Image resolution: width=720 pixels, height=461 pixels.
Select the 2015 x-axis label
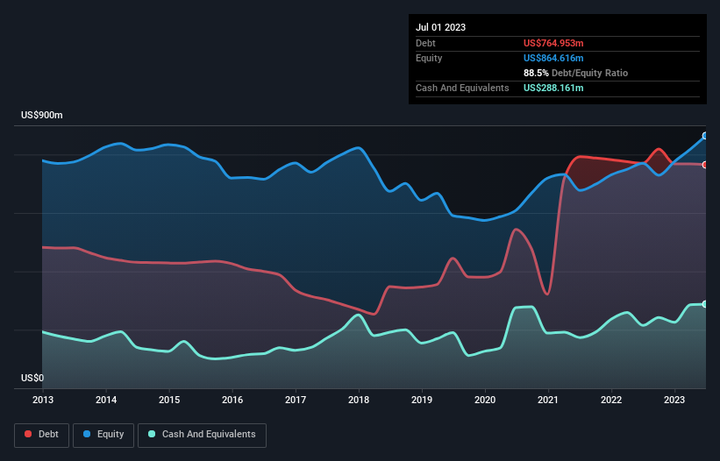pyautogui.click(x=169, y=400)
